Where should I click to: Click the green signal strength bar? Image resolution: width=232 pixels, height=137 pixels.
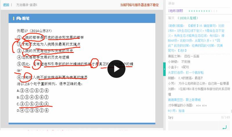pos(203,11)
